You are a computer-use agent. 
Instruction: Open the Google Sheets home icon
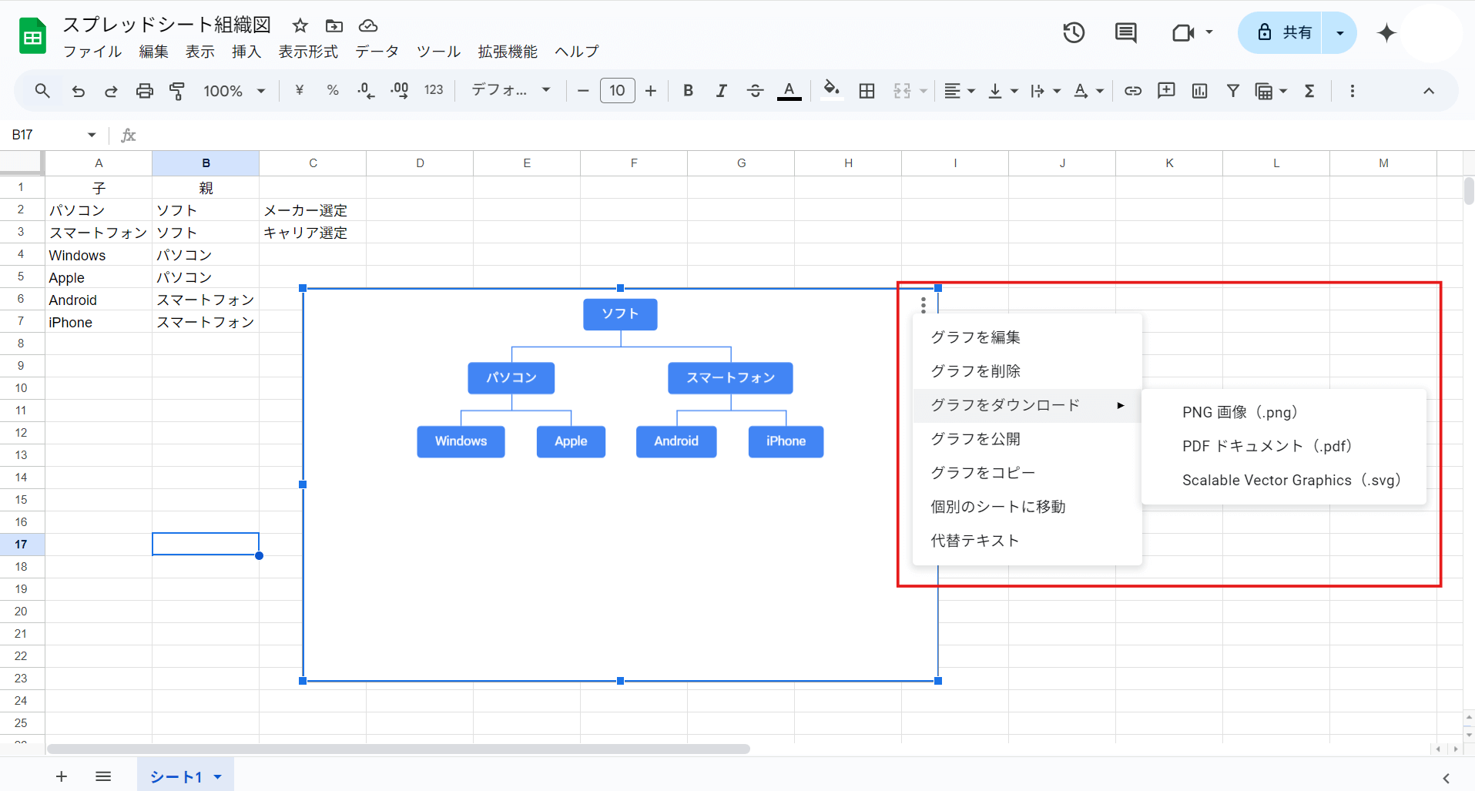coord(32,35)
